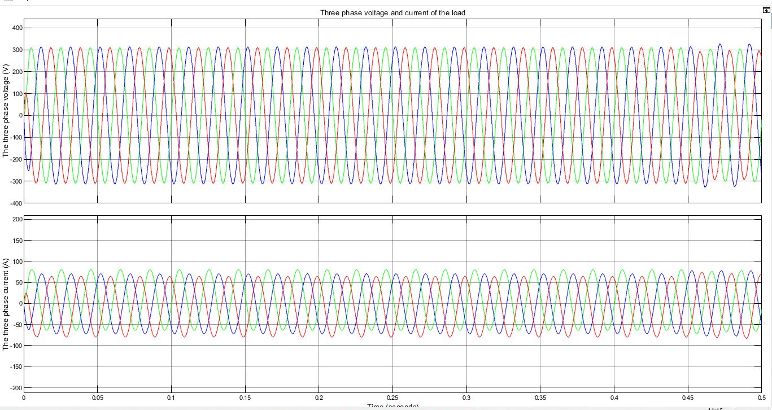The height and width of the screenshot is (410, 772).
Task: Click the 400 tick label on voltage axis
Action: 15,28
